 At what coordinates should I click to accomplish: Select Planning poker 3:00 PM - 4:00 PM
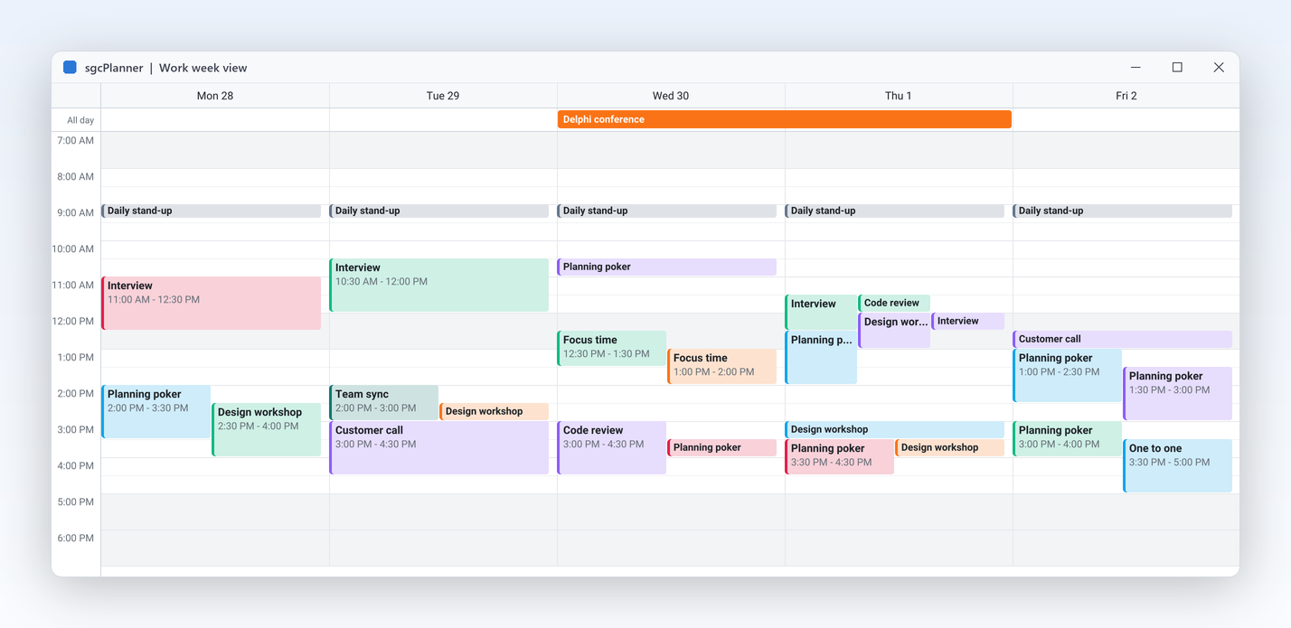pos(1068,438)
